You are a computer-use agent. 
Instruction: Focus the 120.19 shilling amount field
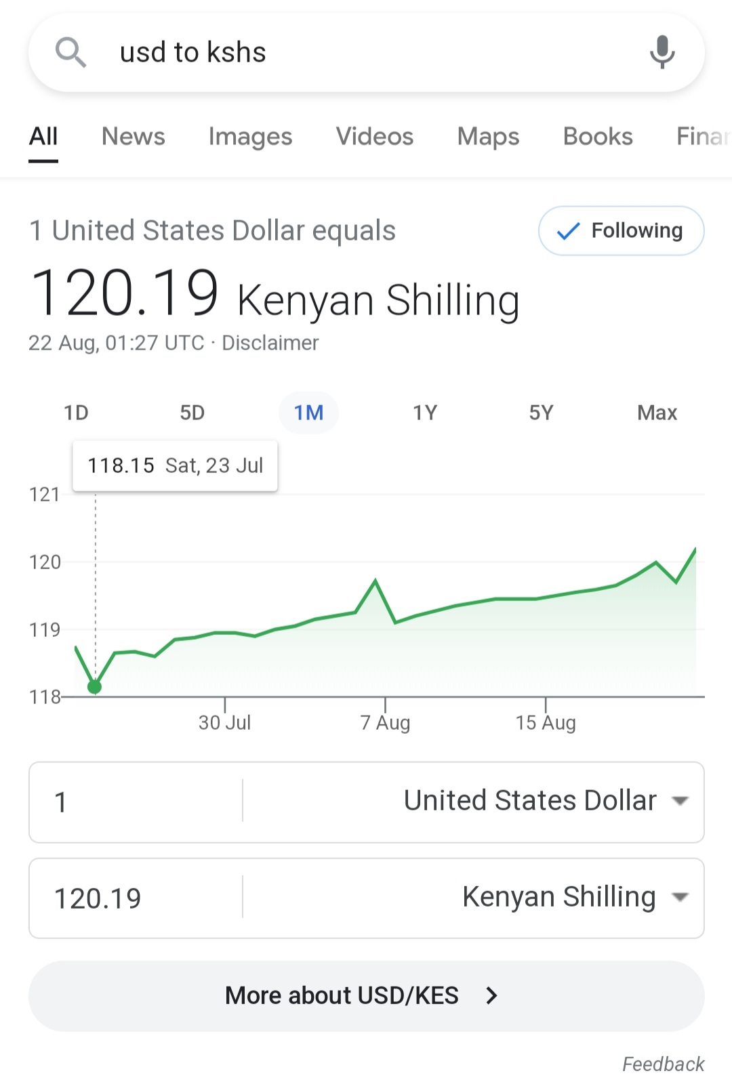click(136, 898)
